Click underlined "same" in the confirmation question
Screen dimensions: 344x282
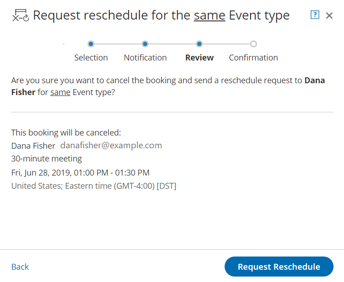tap(60, 92)
